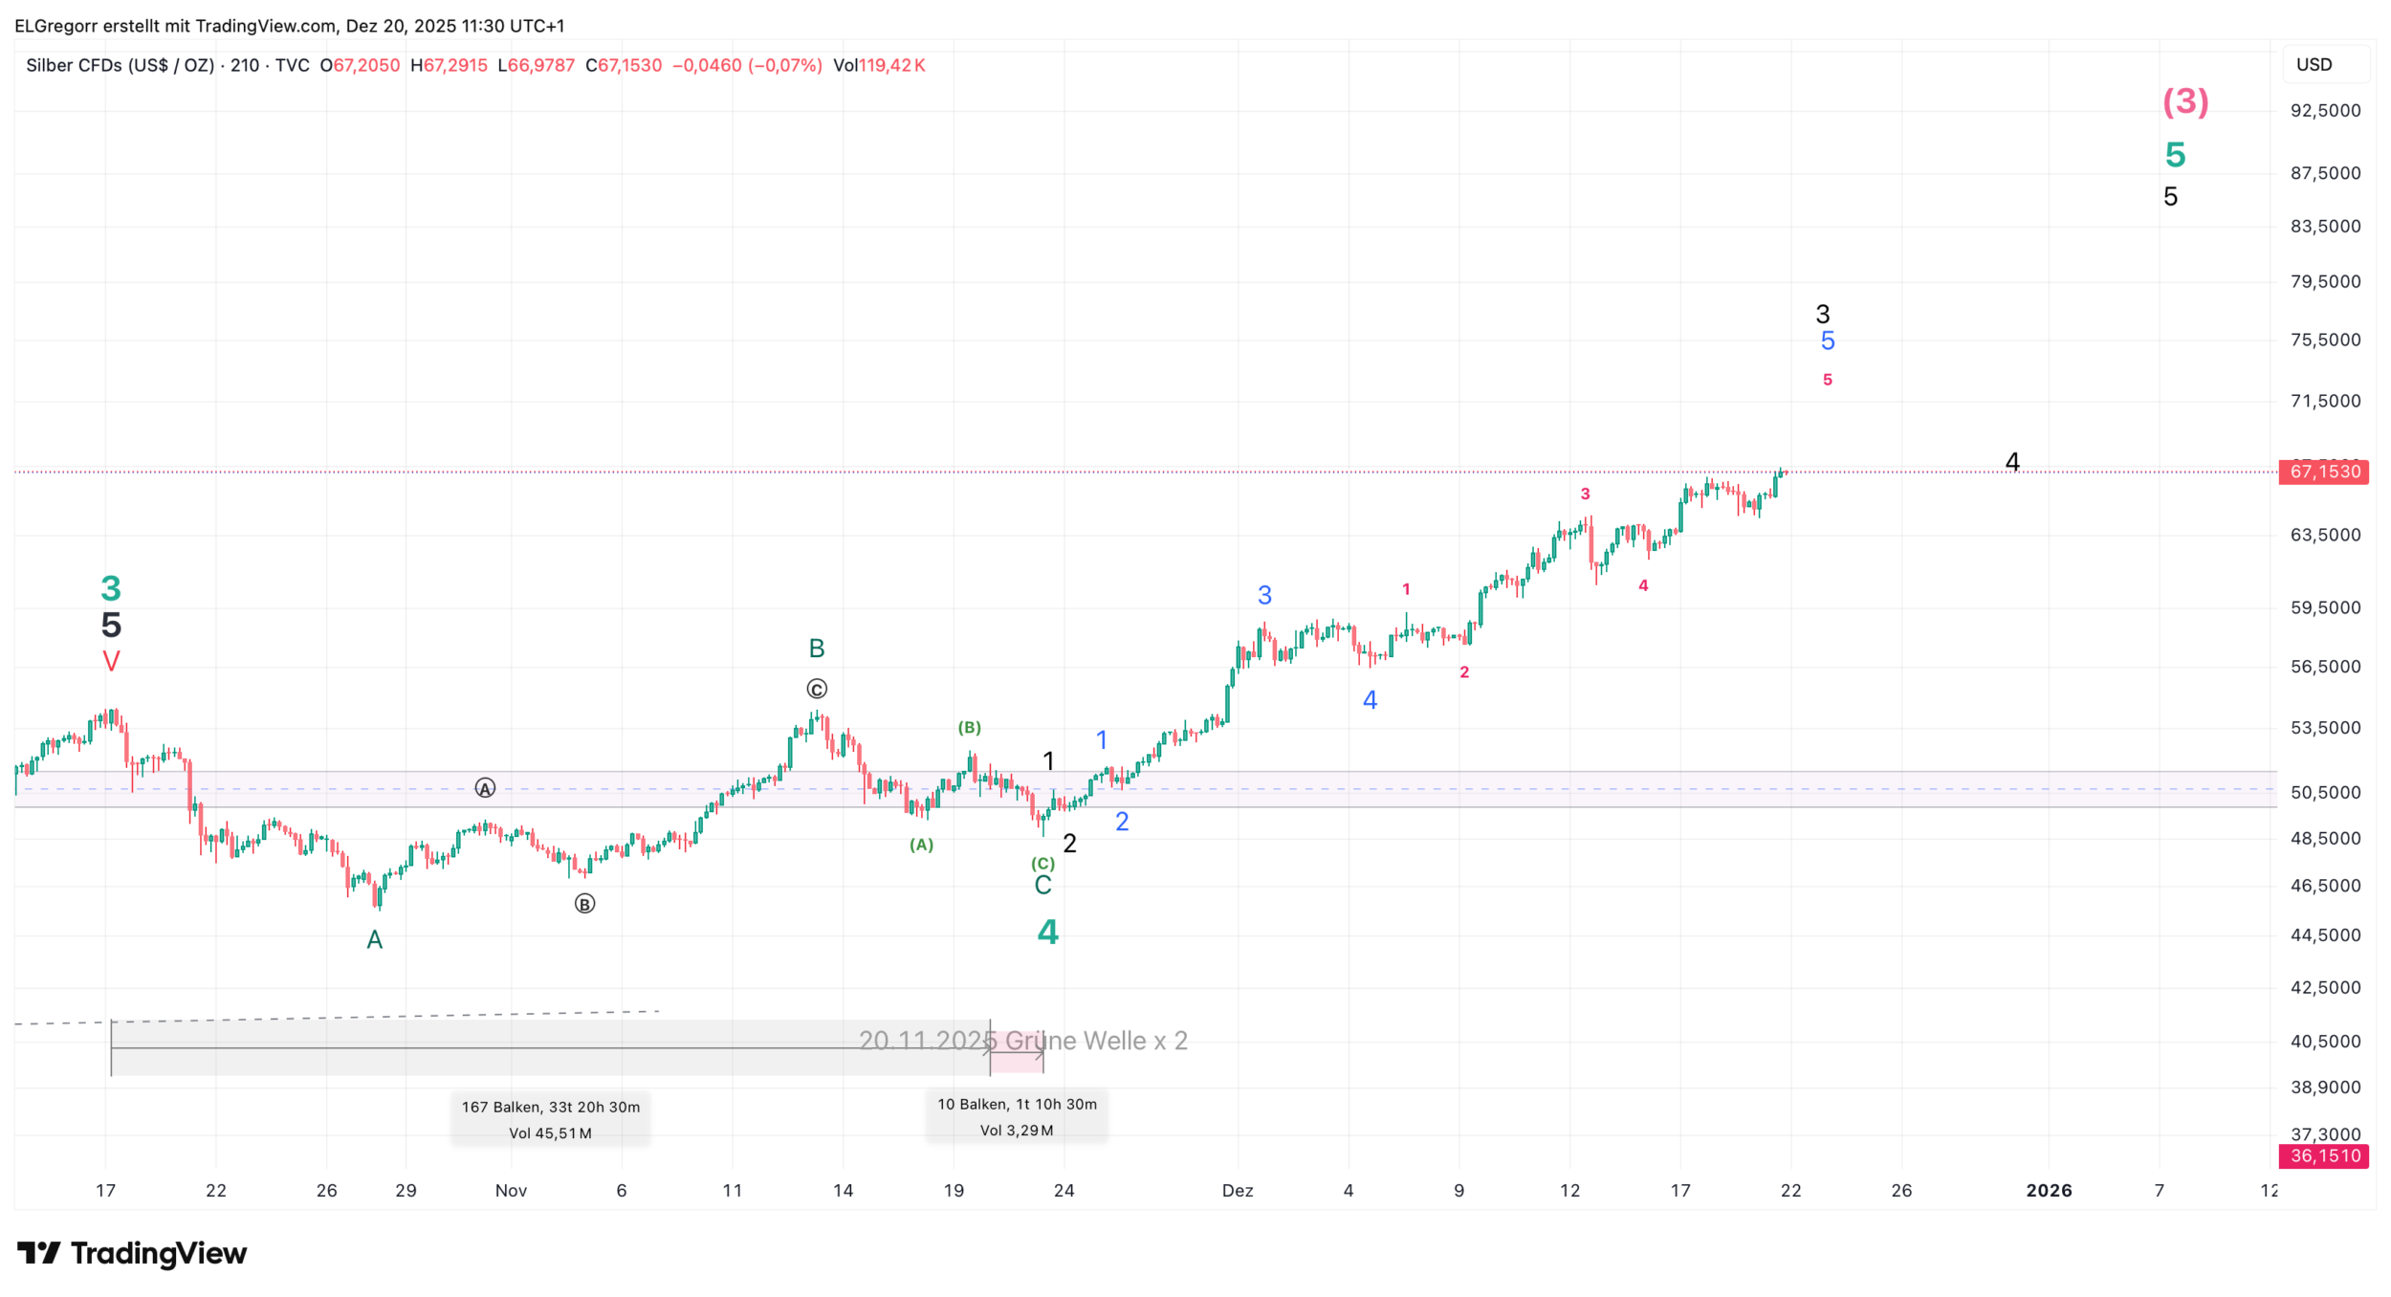
Task: Click the pink (3) wave label
Action: pyautogui.click(x=2185, y=101)
